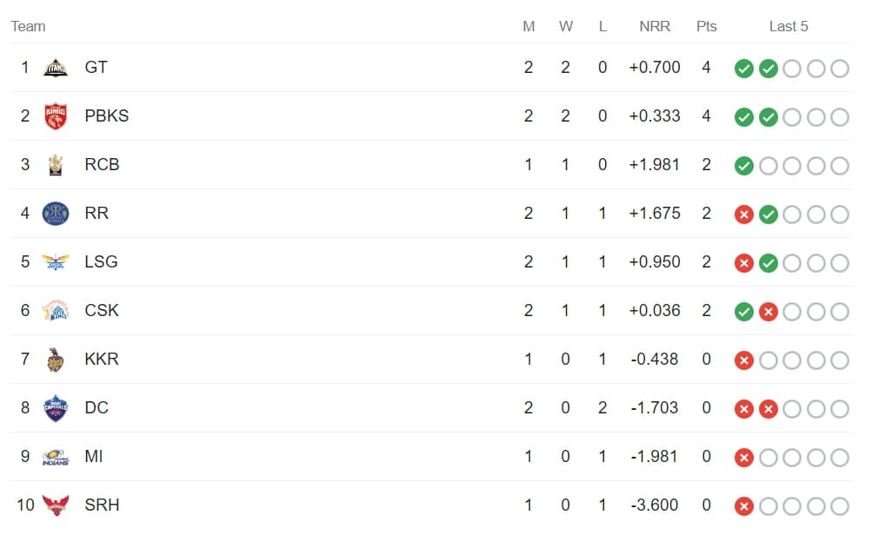The height and width of the screenshot is (535, 872).
Task: Click the Rajasthan Royals team logo
Action: tap(56, 214)
